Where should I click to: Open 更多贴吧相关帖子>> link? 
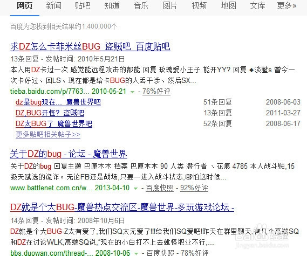click(x=48, y=134)
